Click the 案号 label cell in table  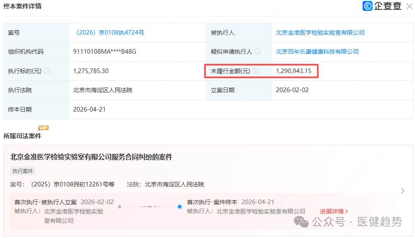click(x=36, y=33)
